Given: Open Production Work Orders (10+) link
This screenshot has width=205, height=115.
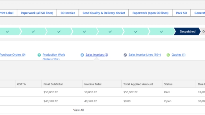Looking at the screenshot, I should click(54, 57).
